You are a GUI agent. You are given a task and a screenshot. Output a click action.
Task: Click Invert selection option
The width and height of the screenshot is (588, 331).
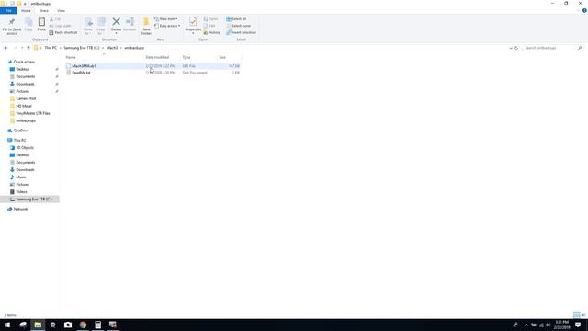tap(241, 33)
